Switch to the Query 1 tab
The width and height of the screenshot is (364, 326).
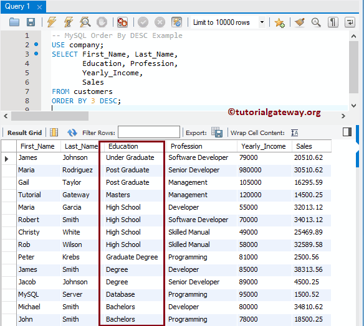pyautogui.click(x=17, y=6)
